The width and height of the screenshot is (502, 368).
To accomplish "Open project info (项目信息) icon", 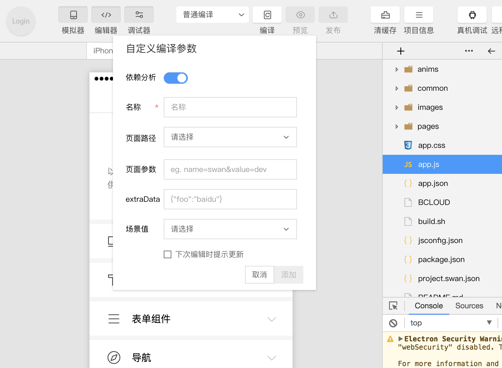I will (x=419, y=15).
